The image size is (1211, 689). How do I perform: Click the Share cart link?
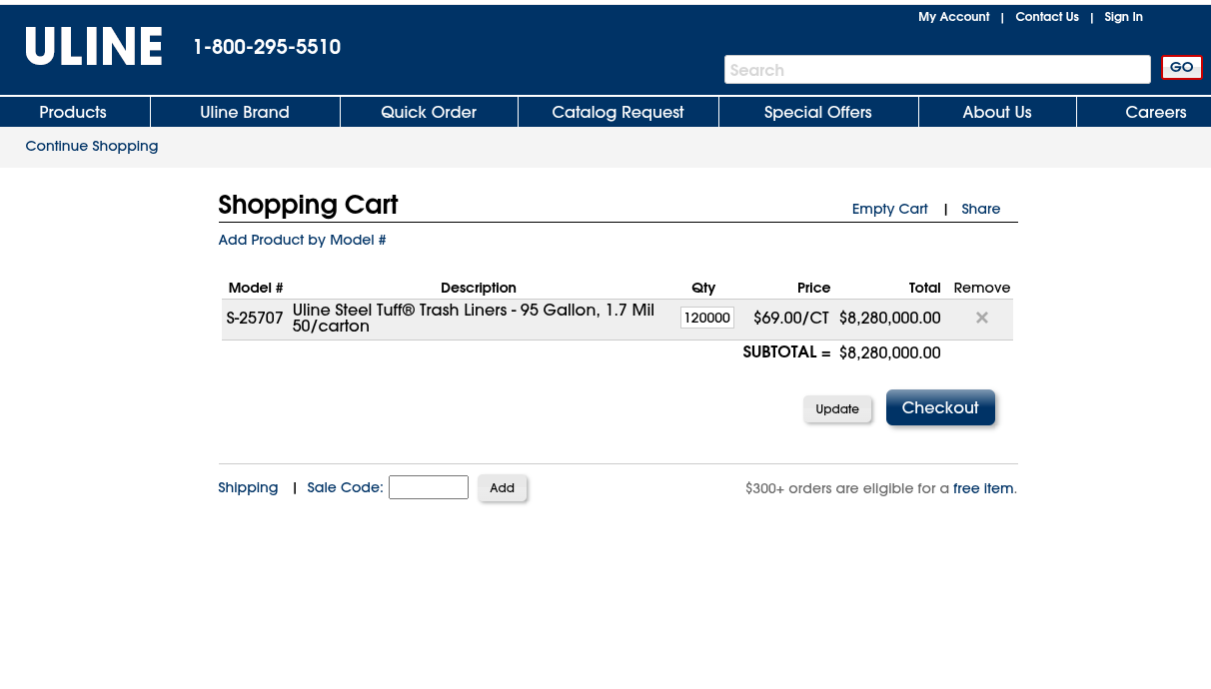pyautogui.click(x=981, y=209)
